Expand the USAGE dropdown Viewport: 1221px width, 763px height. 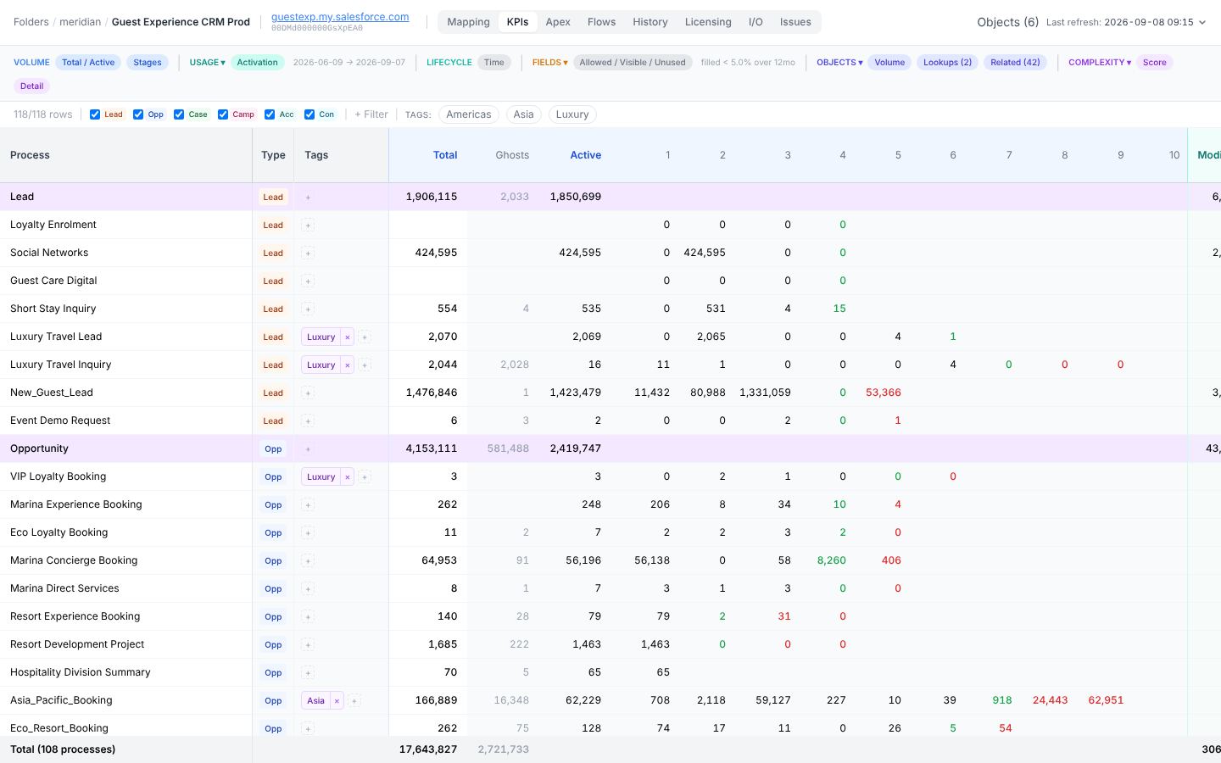click(208, 62)
